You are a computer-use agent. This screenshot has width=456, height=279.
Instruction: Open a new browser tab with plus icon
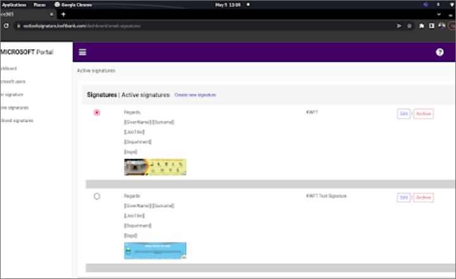[x=63, y=15]
